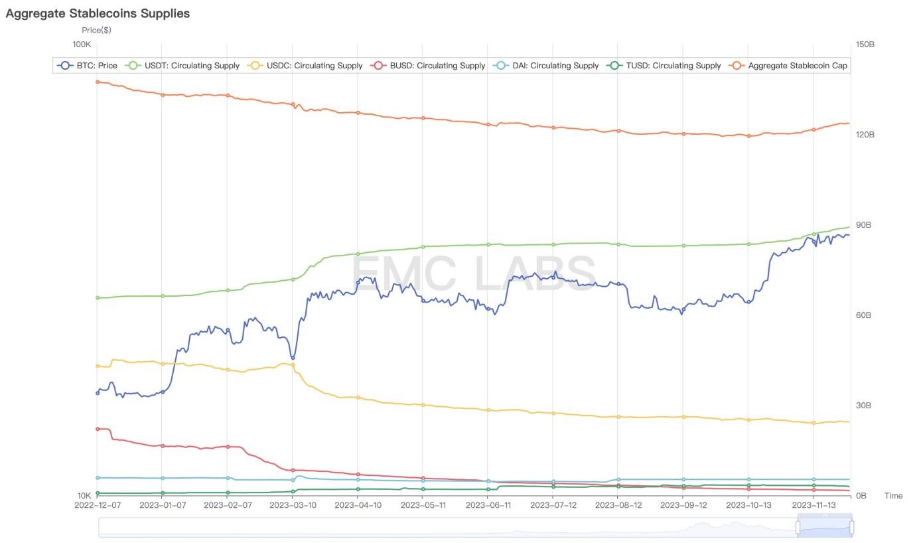This screenshot has width=915, height=543.
Task: Click the 2023-03-10 date label on x-axis
Action: [293, 505]
